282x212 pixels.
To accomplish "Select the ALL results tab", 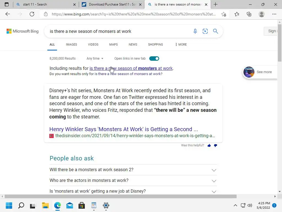I will click(x=52, y=44).
